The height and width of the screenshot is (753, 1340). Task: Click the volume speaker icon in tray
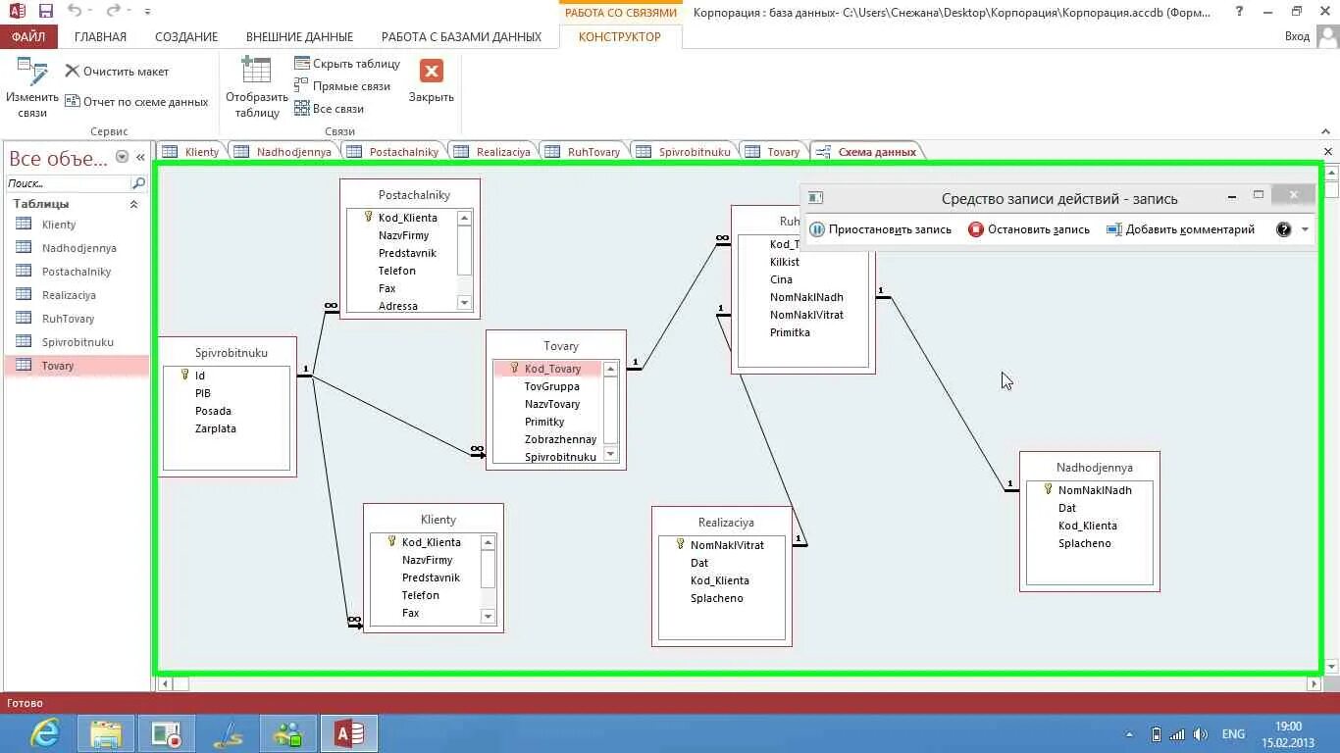[x=1201, y=734]
